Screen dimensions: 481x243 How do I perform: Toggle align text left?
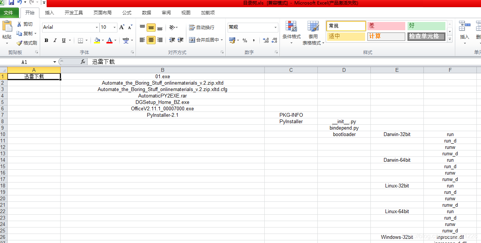[x=142, y=40]
